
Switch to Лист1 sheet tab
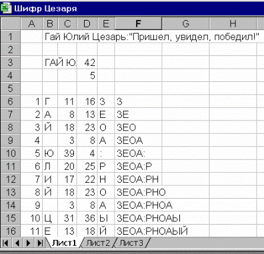(64, 243)
